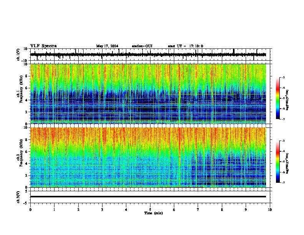Click the "VLF Spectra" plot title
Screen dimensions: 304x235
point(44,46)
